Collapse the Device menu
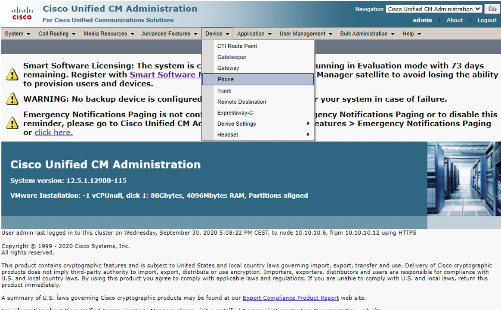The height and width of the screenshot is (310, 501). pos(217,34)
